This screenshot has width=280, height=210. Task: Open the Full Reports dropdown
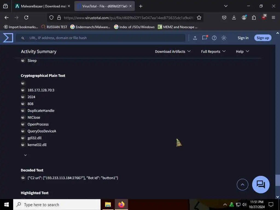click(x=213, y=51)
